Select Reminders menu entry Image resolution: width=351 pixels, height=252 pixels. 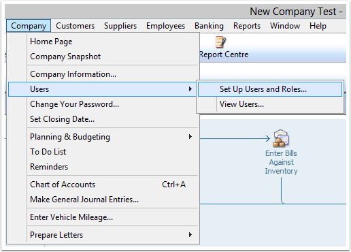click(x=103, y=167)
